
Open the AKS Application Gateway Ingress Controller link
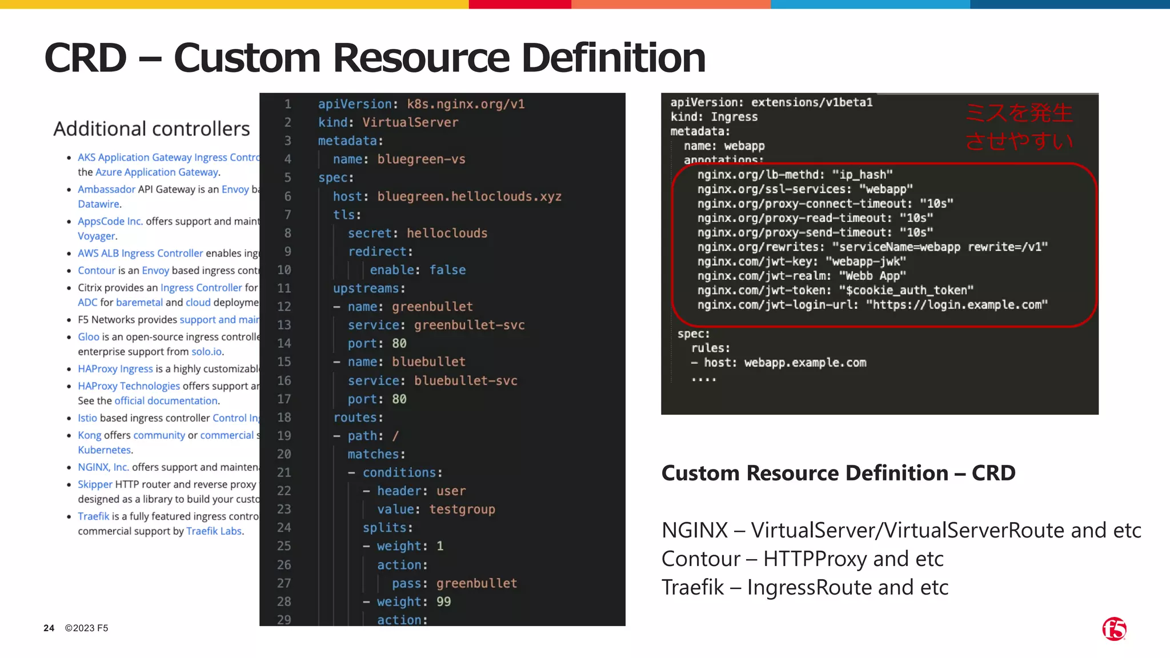(169, 157)
